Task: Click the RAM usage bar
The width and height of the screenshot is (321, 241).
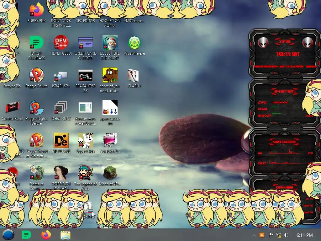Action: tap(274, 107)
